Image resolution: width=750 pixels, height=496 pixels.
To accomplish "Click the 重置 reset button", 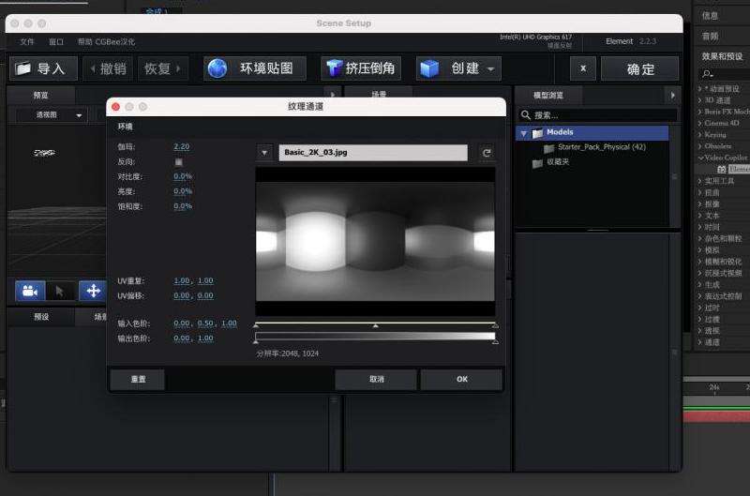I will [137, 380].
